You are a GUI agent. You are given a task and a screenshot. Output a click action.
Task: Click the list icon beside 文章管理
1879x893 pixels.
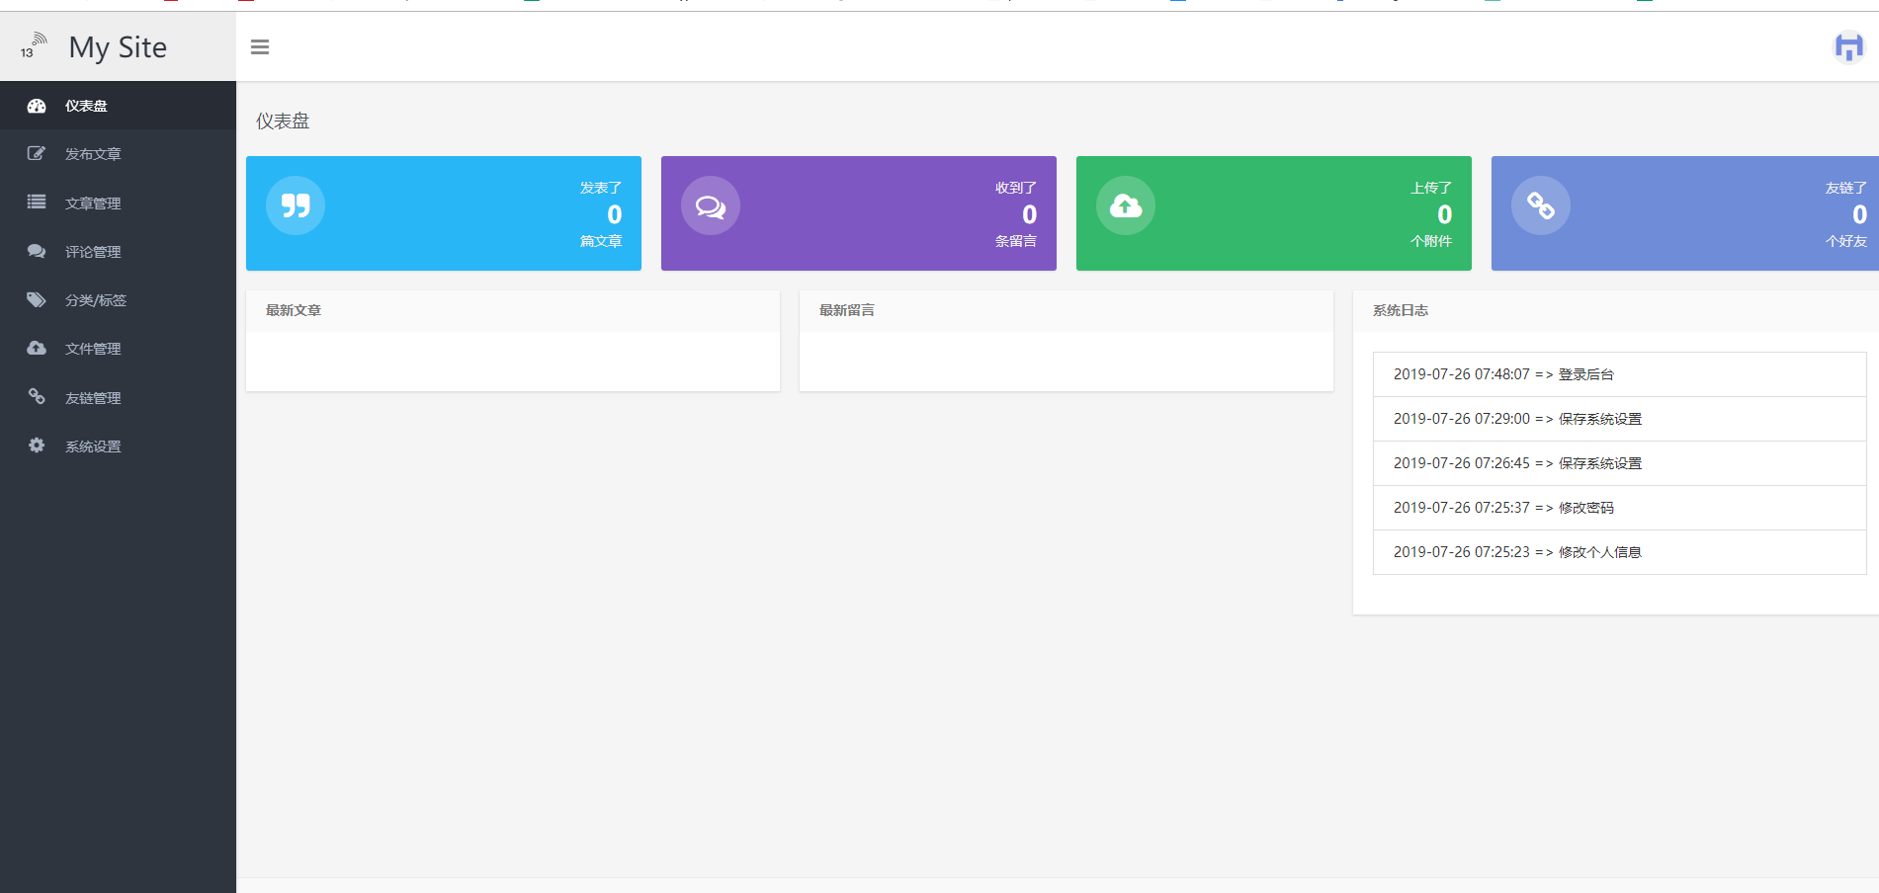pos(37,203)
